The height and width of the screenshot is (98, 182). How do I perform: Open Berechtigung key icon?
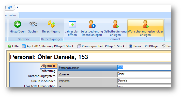coord(51,24)
